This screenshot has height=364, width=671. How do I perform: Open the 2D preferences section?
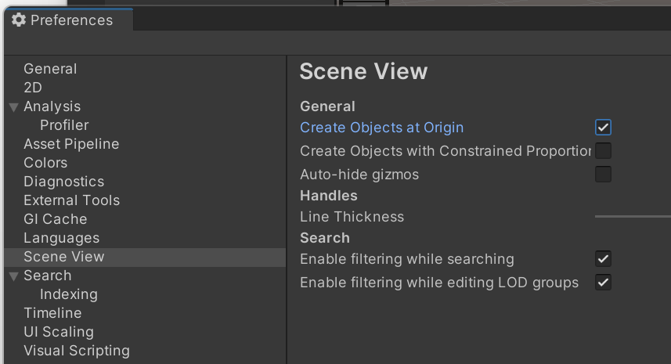[x=33, y=88]
